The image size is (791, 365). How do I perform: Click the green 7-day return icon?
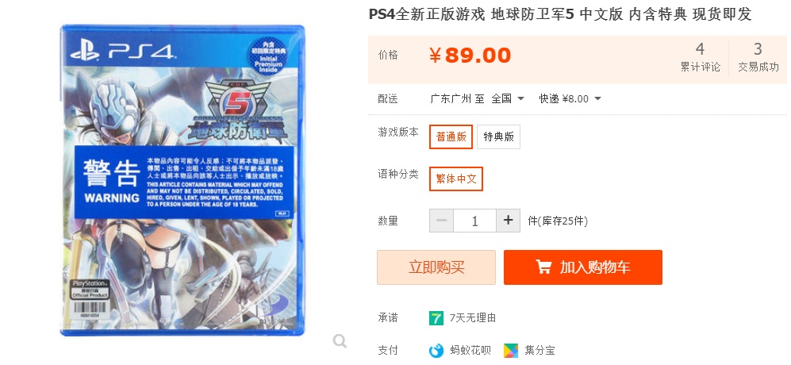click(x=436, y=318)
